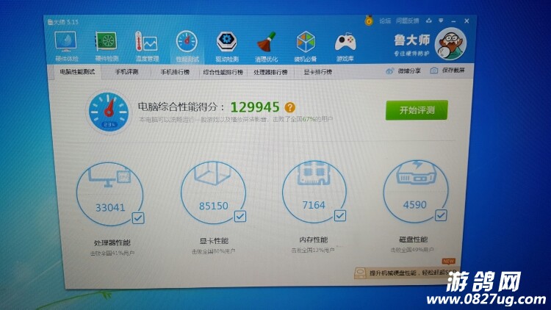Open the skin changer icon beside 问题反馈
551x310 pixels.
(429, 21)
